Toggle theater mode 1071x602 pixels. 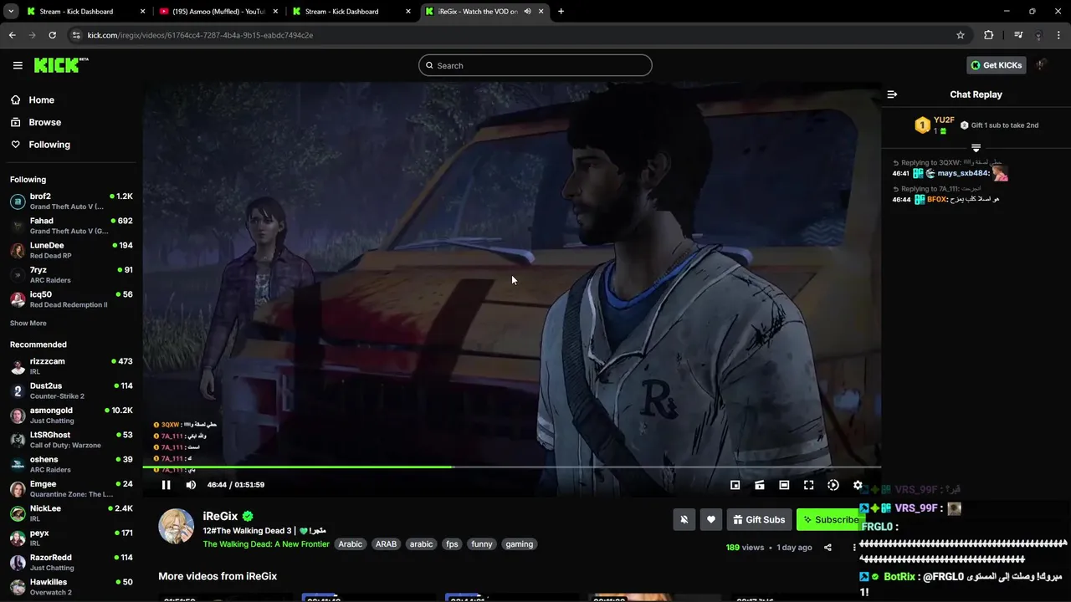tap(784, 485)
